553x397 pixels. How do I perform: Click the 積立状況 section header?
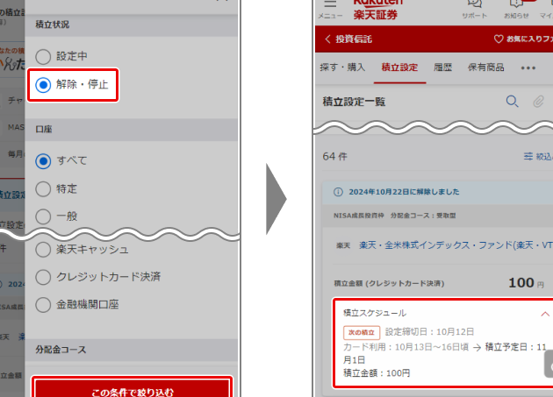point(131,25)
